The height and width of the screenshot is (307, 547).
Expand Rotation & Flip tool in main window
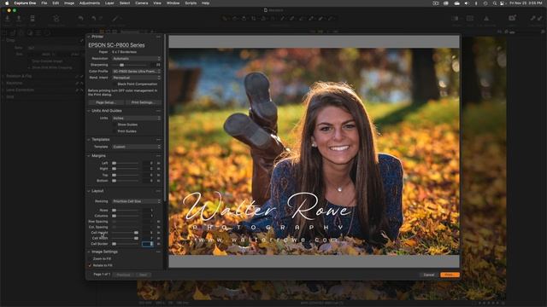tap(3, 76)
